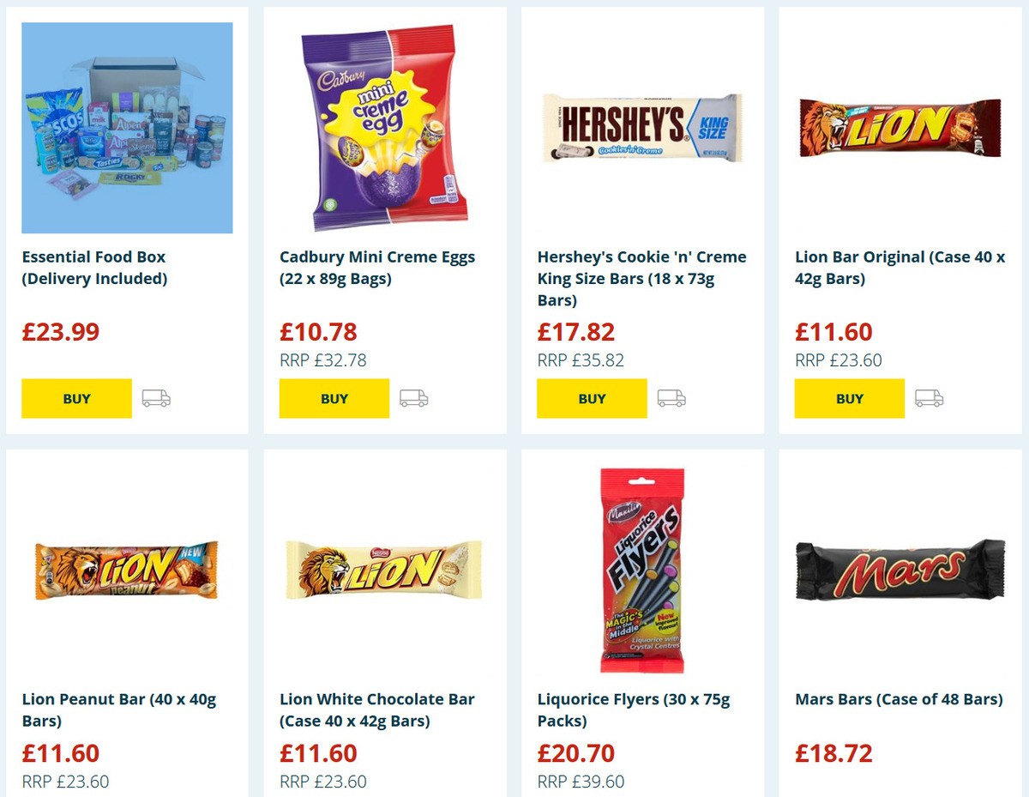Open the Essential Food Box product link
The height and width of the screenshot is (797, 1029).
[x=93, y=267]
